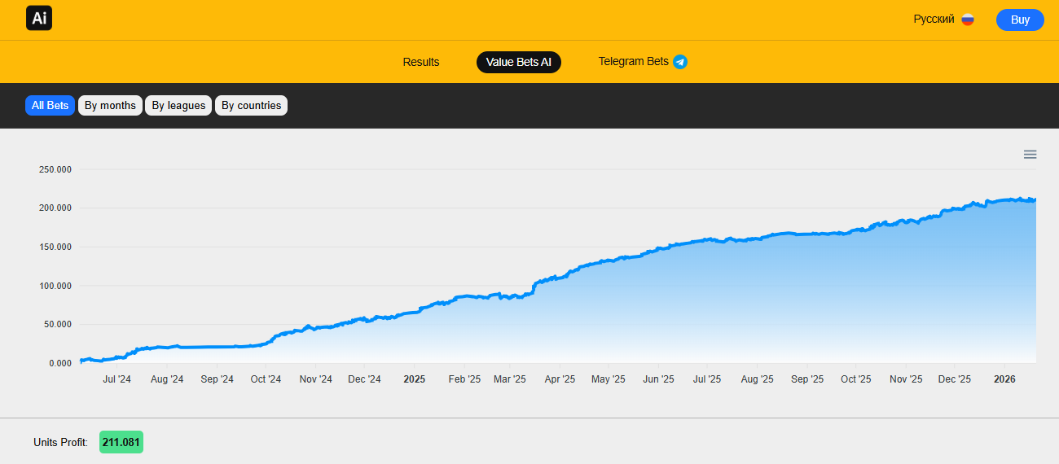Select the All Bets filter
1059x464 pixels.
[50, 106]
